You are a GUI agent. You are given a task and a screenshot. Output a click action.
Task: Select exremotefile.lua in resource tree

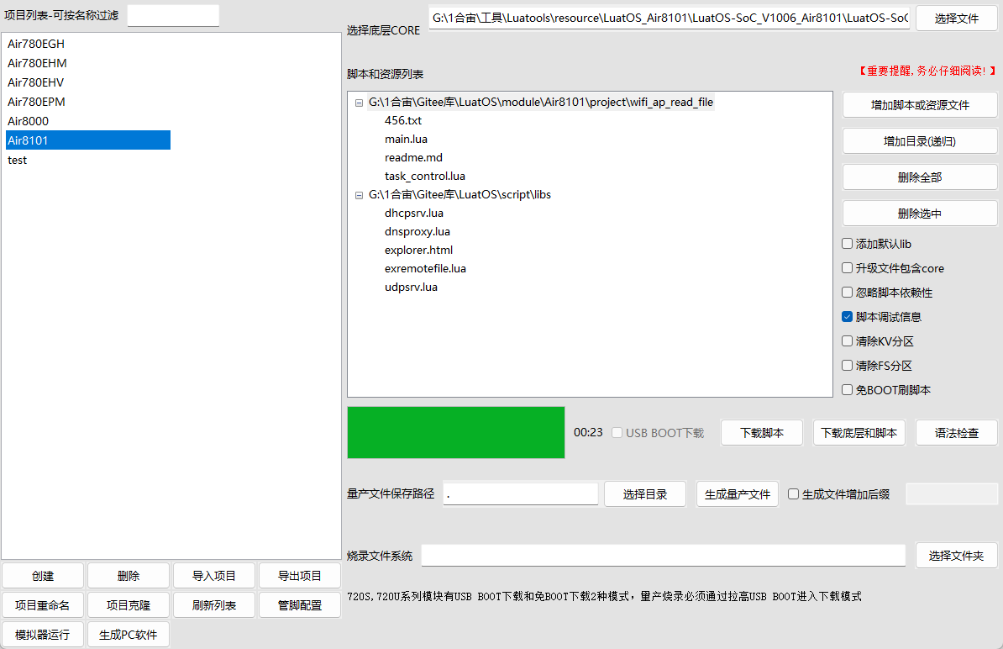[425, 269]
